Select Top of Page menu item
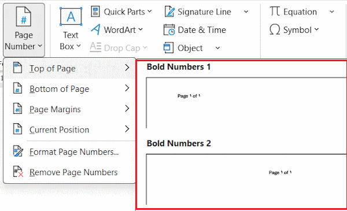Screen dimensions: 347x211 (69, 68)
